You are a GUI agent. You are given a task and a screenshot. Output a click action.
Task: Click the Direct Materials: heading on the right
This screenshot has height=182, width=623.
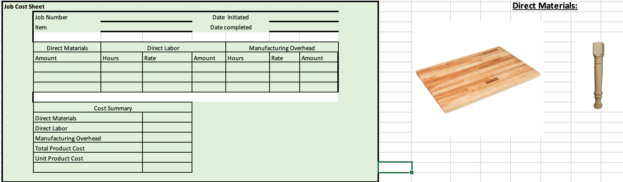tap(545, 6)
